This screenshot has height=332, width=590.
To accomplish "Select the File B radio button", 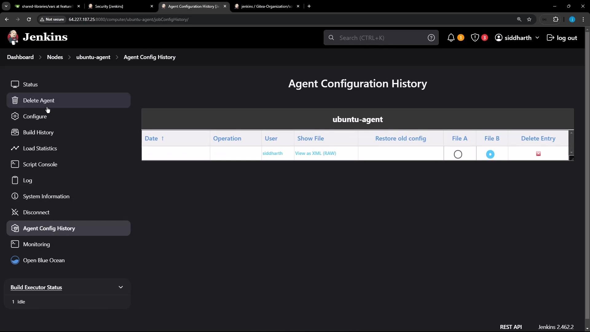I will click(x=490, y=154).
